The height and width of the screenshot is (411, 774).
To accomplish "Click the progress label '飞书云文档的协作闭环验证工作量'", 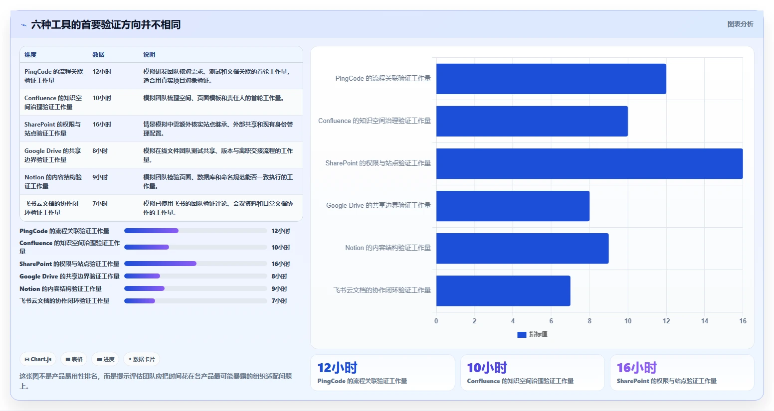I will coord(64,301).
